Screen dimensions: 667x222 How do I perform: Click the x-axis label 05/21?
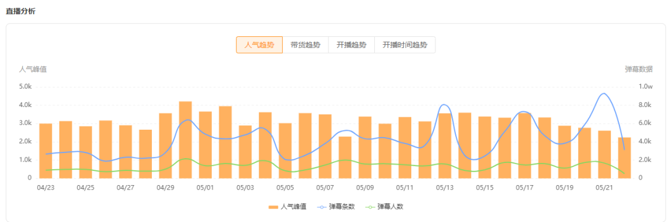click(605, 188)
